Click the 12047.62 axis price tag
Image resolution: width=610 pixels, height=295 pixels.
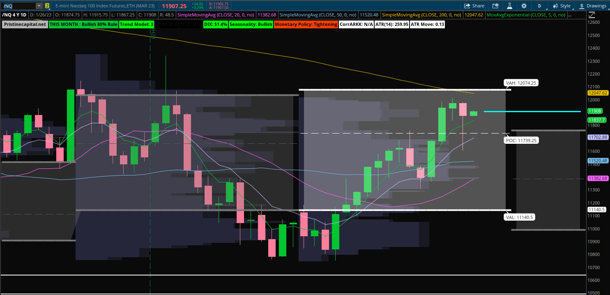pyautogui.click(x=598, y=93)
